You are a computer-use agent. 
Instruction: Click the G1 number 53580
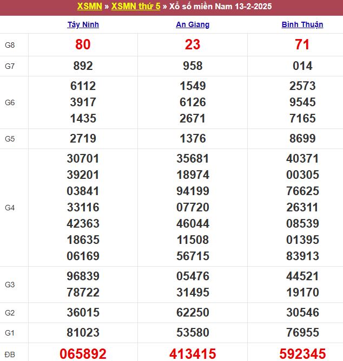193,332
